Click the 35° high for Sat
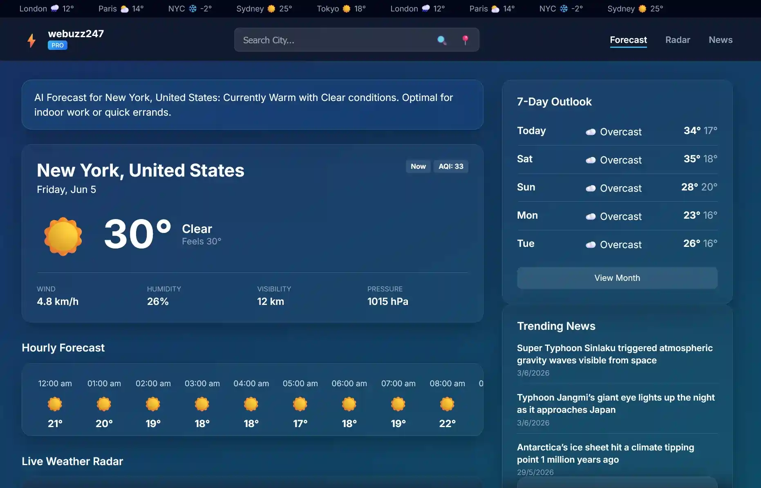The image size is (761, 488). pos(692,159)
